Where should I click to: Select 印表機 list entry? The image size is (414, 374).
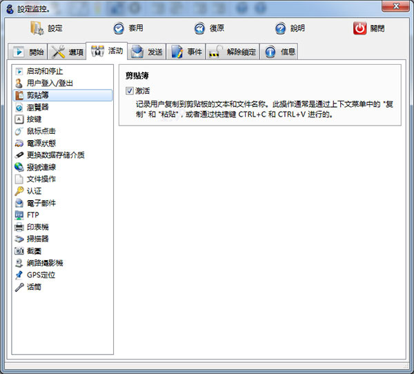62,227
